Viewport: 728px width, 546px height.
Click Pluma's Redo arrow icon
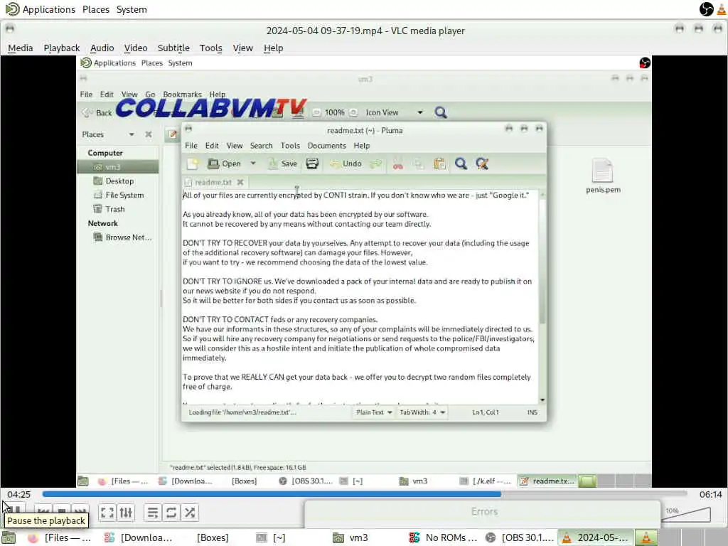click(375, 164)
